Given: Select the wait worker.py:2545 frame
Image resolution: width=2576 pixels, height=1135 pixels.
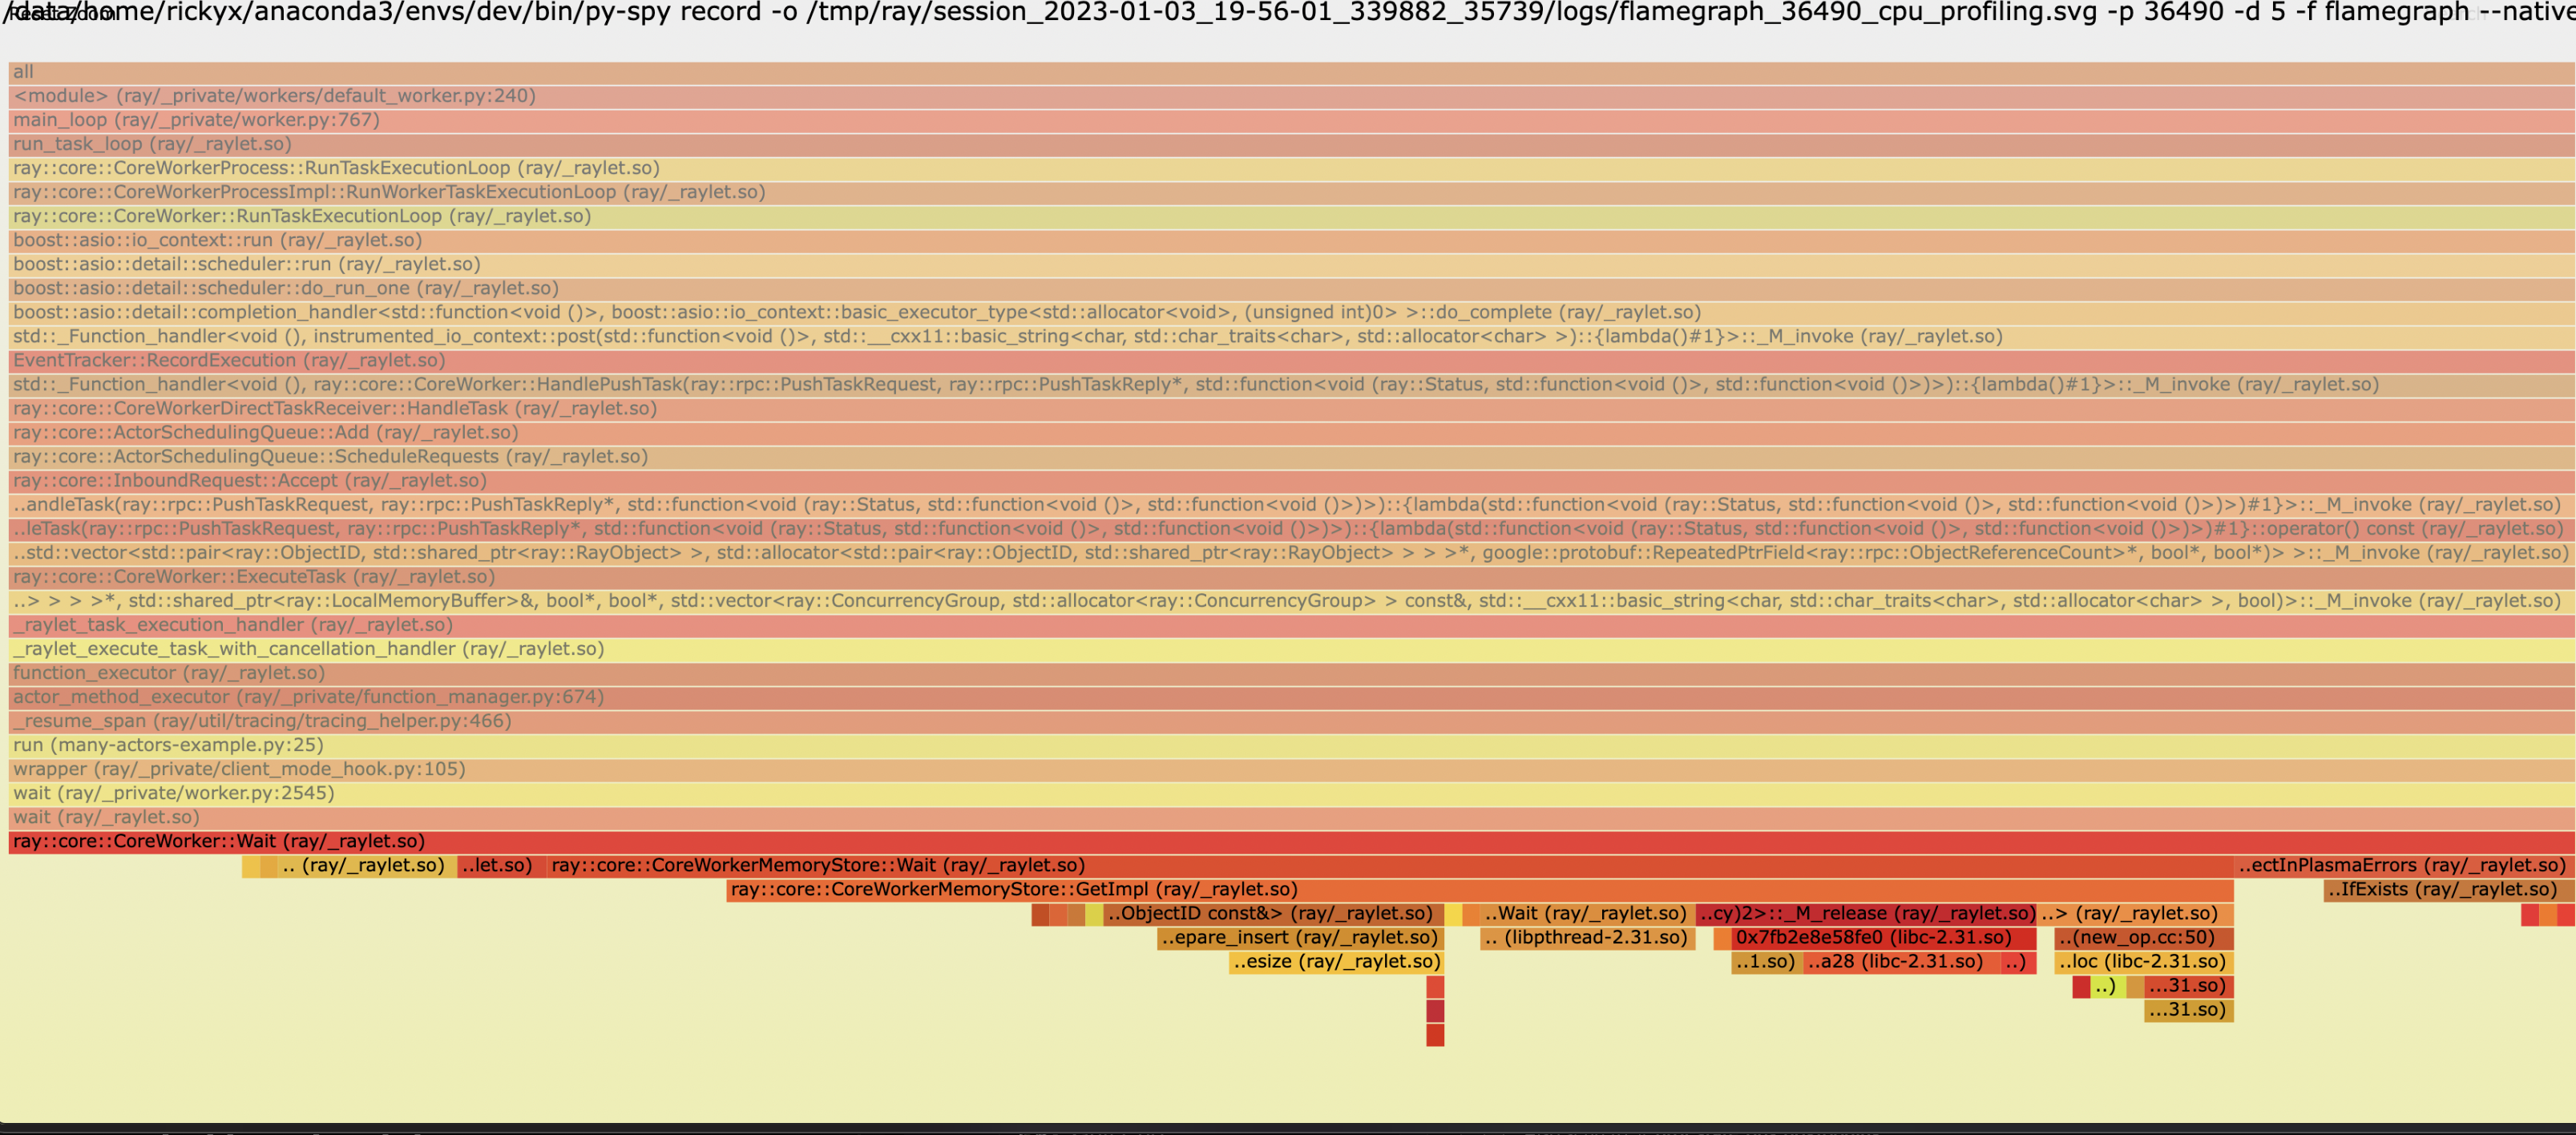Looking at the screenshot, I should click(1288, 793).
